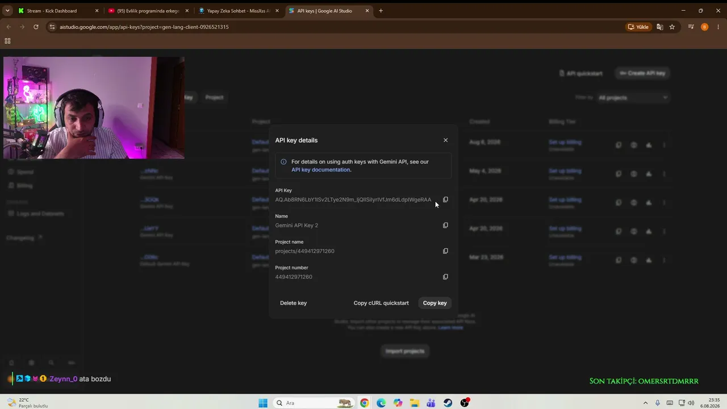Bookmark this page with star icon
Screen dimensions: 727x409
pyautogui.click(x=672, y=27)
